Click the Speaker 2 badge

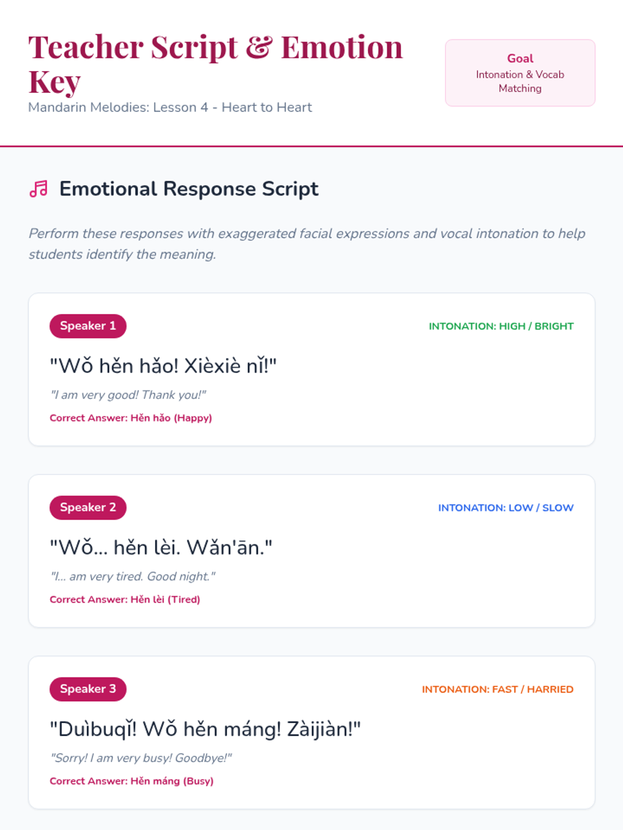click(88, 507)
